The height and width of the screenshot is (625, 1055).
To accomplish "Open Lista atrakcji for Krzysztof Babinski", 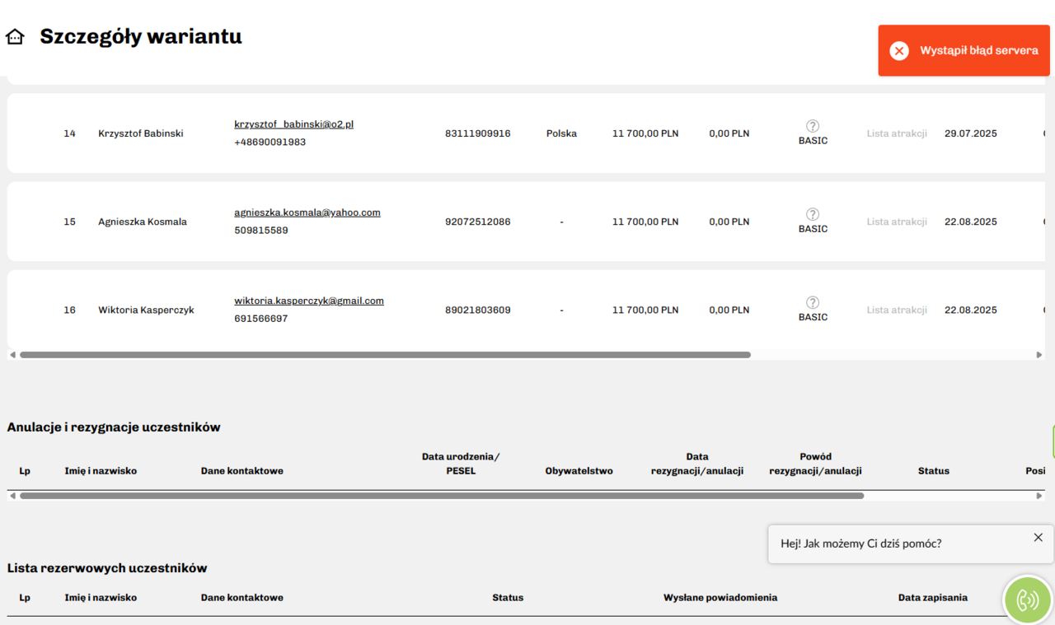I will (x=897, y=133).
